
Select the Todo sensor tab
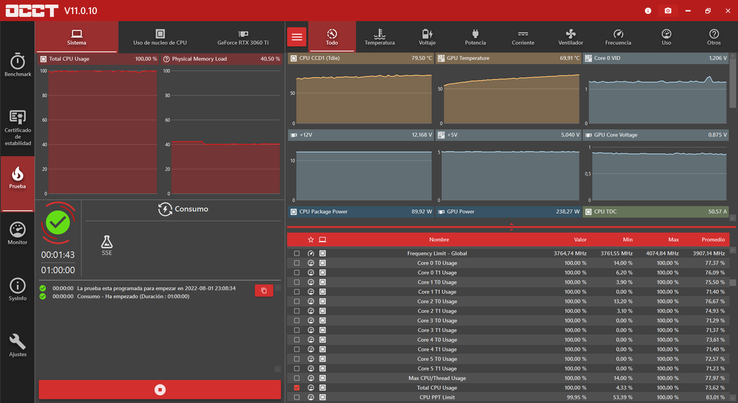(x=332, y=37)
